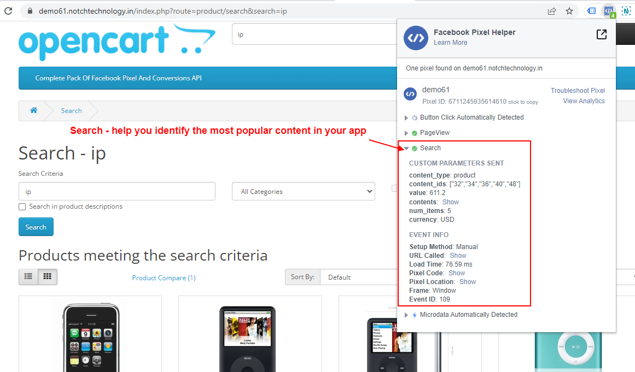Click the Event ID: 109 line
The image size is (635, 372).
[429, 299]
